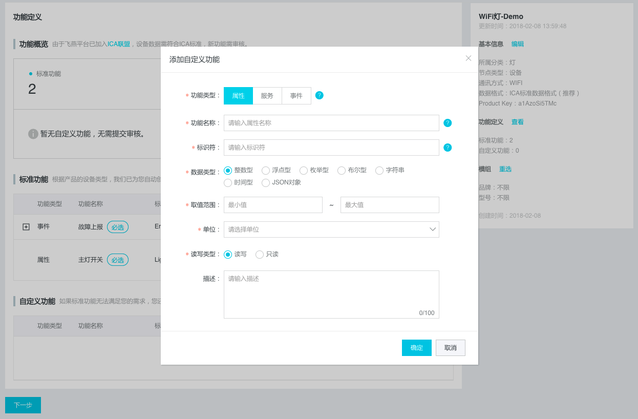Select JSON对象 data type option
Image resolution: width=638 pixels, height=419 pixels.
tap(266, 183)
